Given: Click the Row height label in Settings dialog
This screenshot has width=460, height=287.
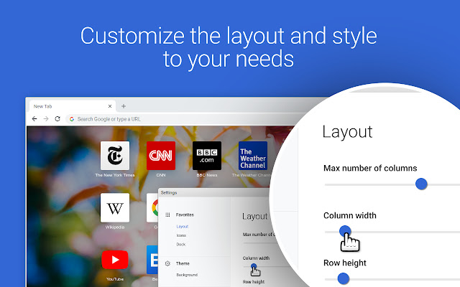Looking at the screenshot, I should pyautogui.click(x=254, y=282).
